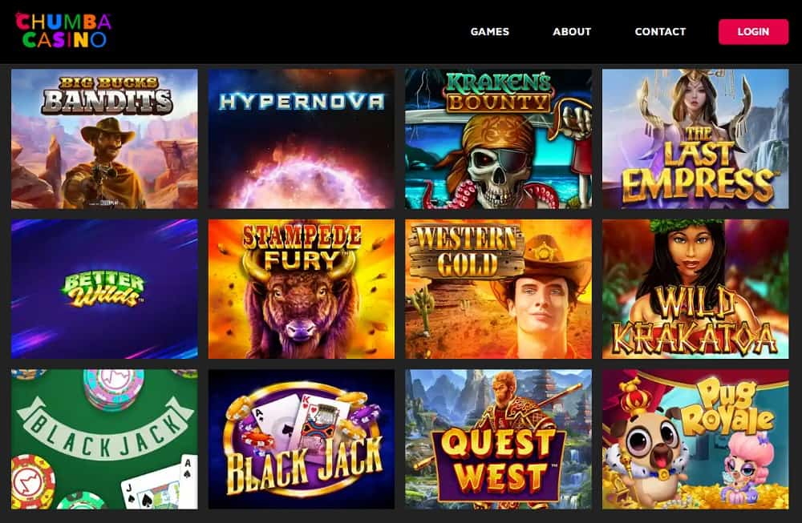Click the Chumba Casino logo
Image resolution: width=802 pixels, height=523 pixels.
click(x=63, y=30)
